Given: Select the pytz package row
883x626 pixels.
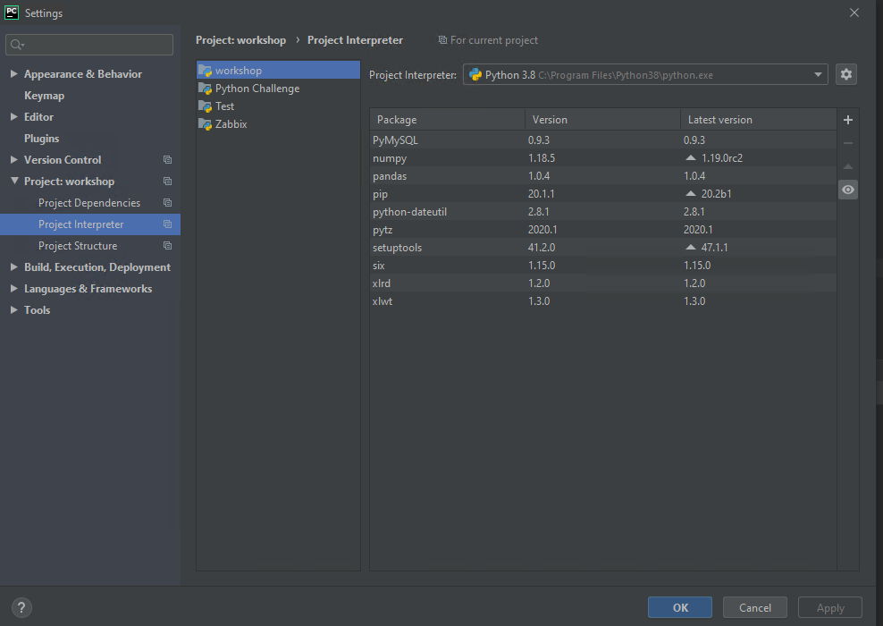Looking at the screenshot, I should click(x=602, y=229).
